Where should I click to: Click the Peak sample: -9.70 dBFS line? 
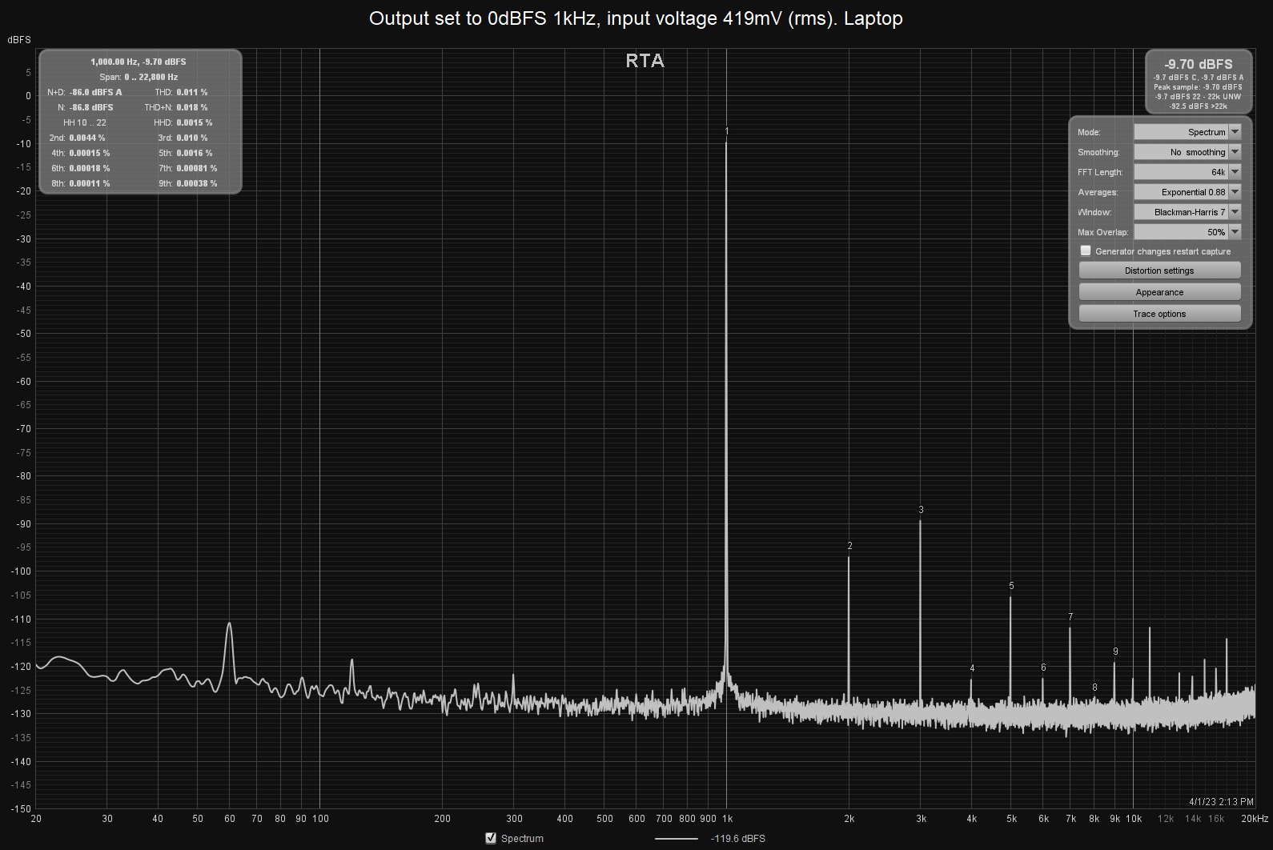point(1199,86)
